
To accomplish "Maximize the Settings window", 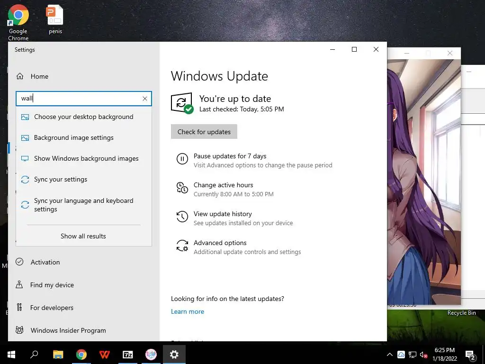I will click(354, 49).
